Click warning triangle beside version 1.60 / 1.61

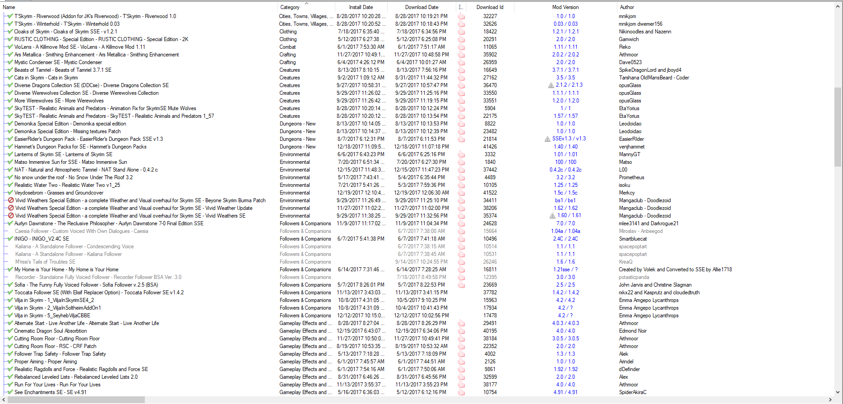(x=552, y=216)
